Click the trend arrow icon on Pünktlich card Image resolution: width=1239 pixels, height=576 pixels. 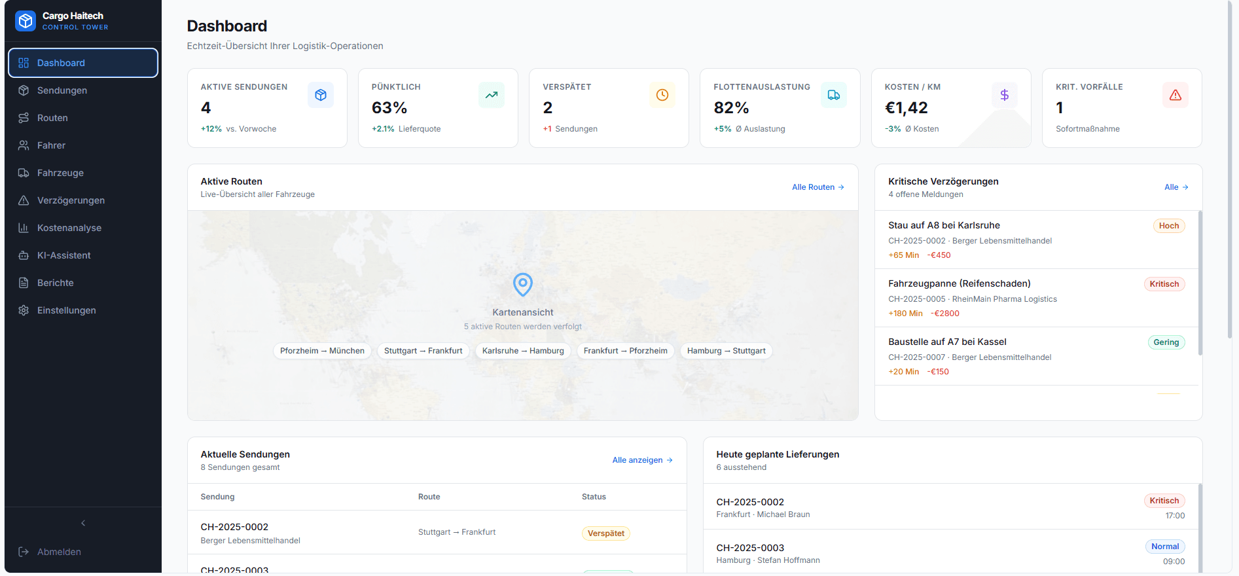(x=492, y=95)
